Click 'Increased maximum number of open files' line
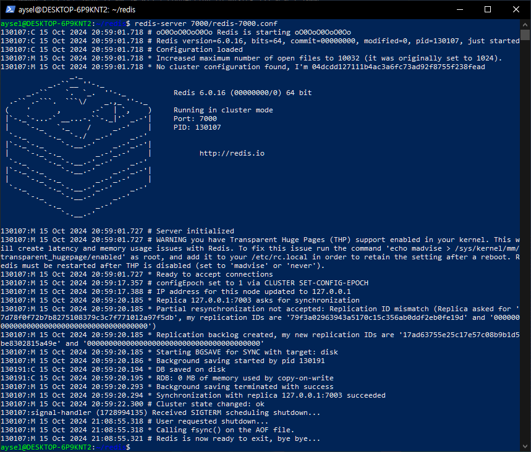The width and height of the screenshot is (531, 452). point(252,58)
